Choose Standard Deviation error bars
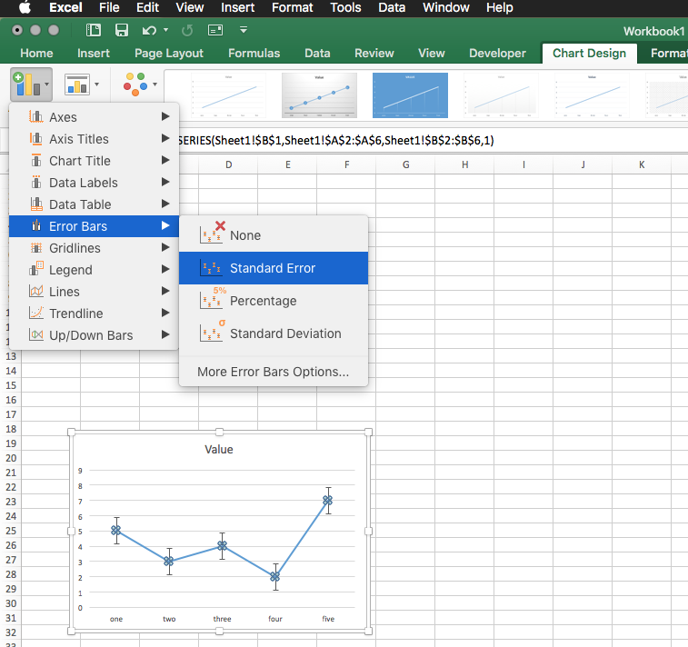Viewport: 688px width, 647px height. (274, 333)
